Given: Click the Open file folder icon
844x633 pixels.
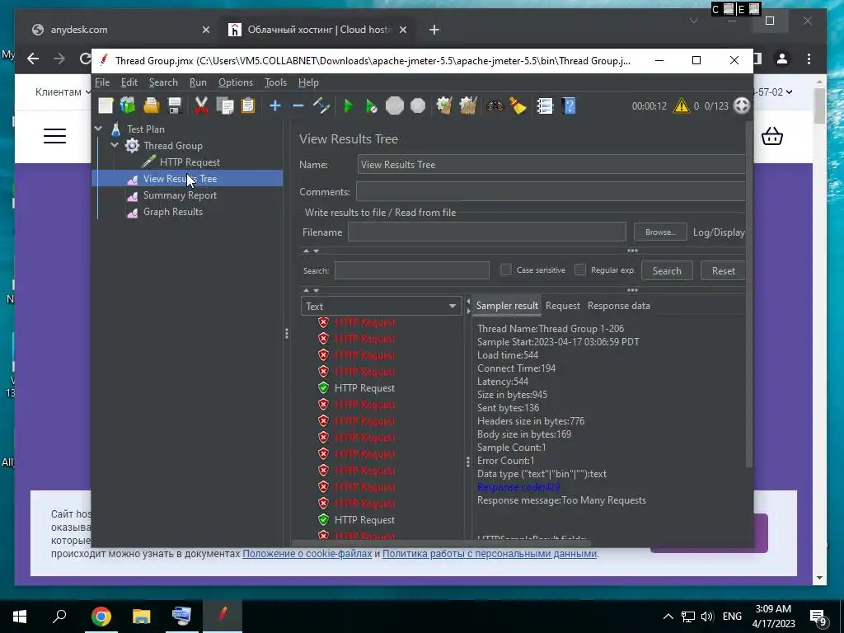Looking at the screenshot, I should tap(152, 105).
